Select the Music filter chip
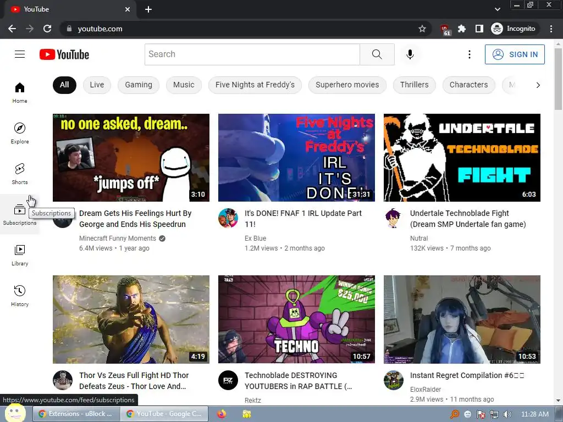Screen dimensions: 563x422 coord(184,85)
